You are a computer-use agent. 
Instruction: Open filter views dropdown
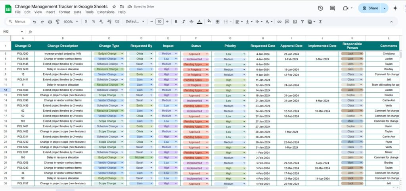click(x=311, y=22)
